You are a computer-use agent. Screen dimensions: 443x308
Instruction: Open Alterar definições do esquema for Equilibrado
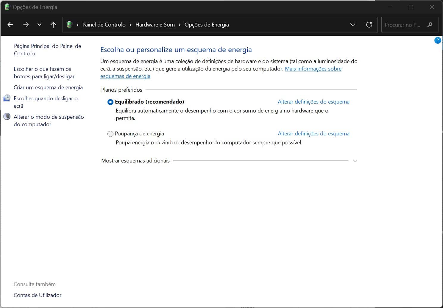(x=313, y=102)
